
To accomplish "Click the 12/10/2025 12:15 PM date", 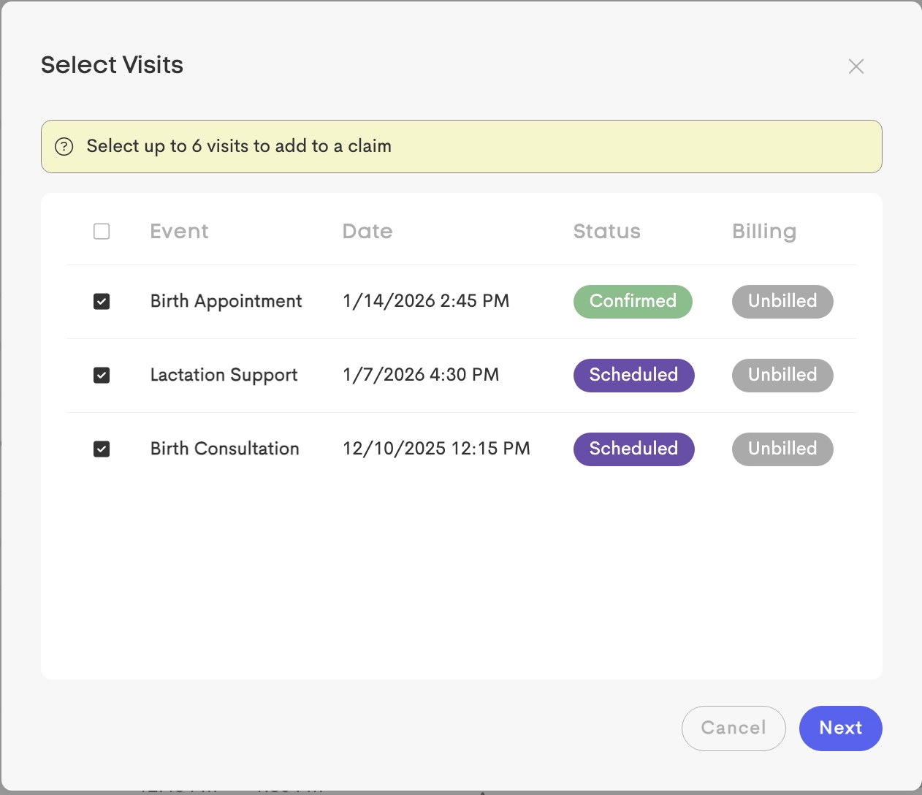I will (x=436, y=449).
